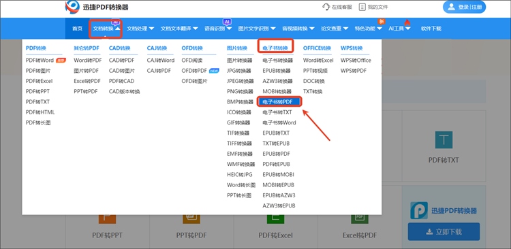Image resolution: width=511 pixels, height=249 pixels.
Task: Expand the 文档处理 dropdown
Action: [x=140, y=29]
